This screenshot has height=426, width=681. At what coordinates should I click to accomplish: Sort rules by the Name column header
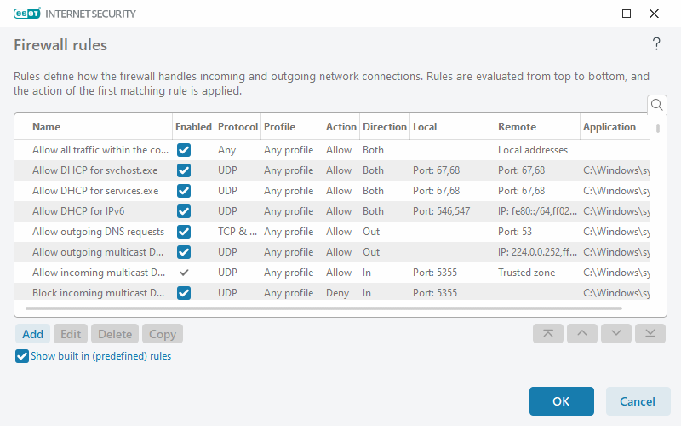[47, 127]
